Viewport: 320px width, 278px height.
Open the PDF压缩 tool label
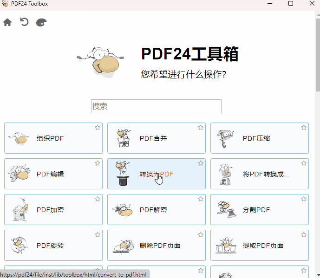256,138
